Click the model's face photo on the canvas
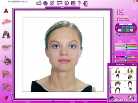This screenshot has height=103, width=138. click(x=63, y=54)
